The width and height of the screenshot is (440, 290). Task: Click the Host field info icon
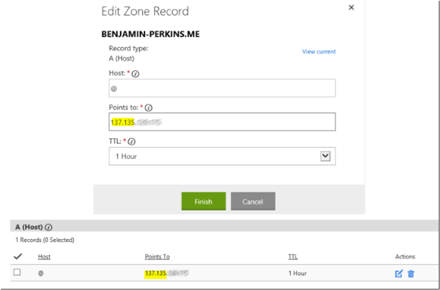click(x=135, y=74)
